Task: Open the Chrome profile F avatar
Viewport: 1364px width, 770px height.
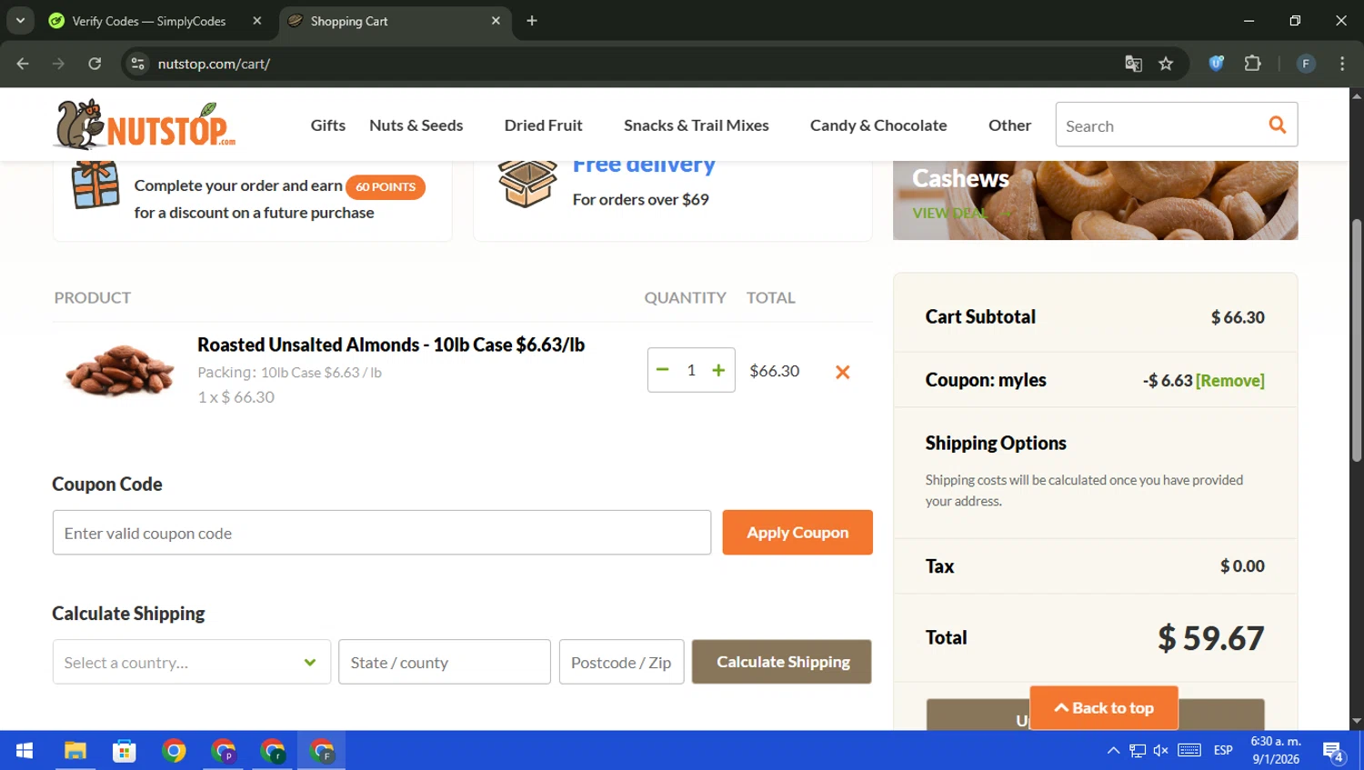Action: (1305, 64)
